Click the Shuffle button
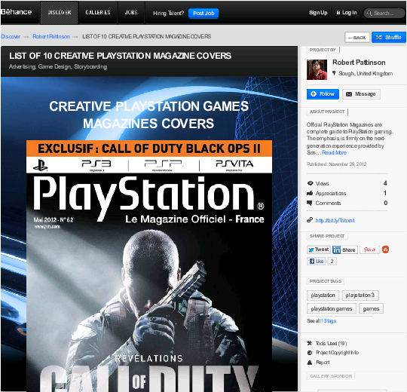The width and height of the screenshot is (407, 392). tap(389, 38)
